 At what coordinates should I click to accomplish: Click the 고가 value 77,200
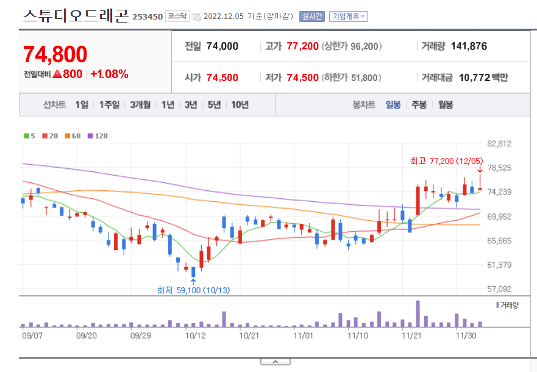click(x=303, y=46)
